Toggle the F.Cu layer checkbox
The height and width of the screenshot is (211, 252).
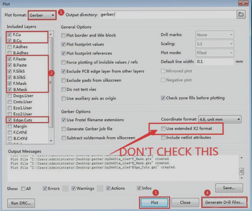(x=9, y=34)
